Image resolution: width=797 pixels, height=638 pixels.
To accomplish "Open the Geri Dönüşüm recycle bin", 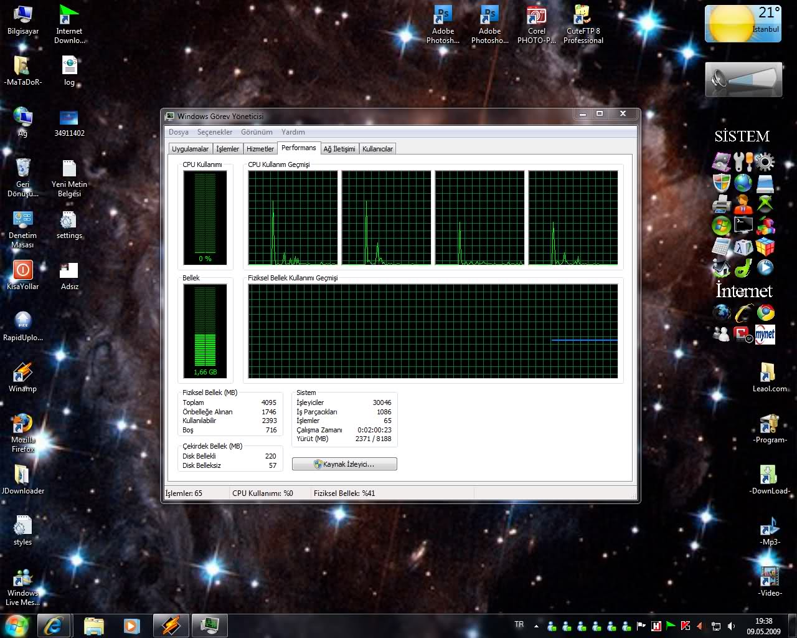I will click(x=22, y=177).
